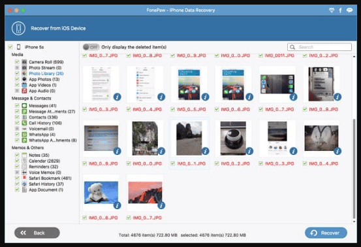Image resolution: width=361 pixels, height=247 pixels.
Task: Click the Memos & Others section heading
Action: 27,148
